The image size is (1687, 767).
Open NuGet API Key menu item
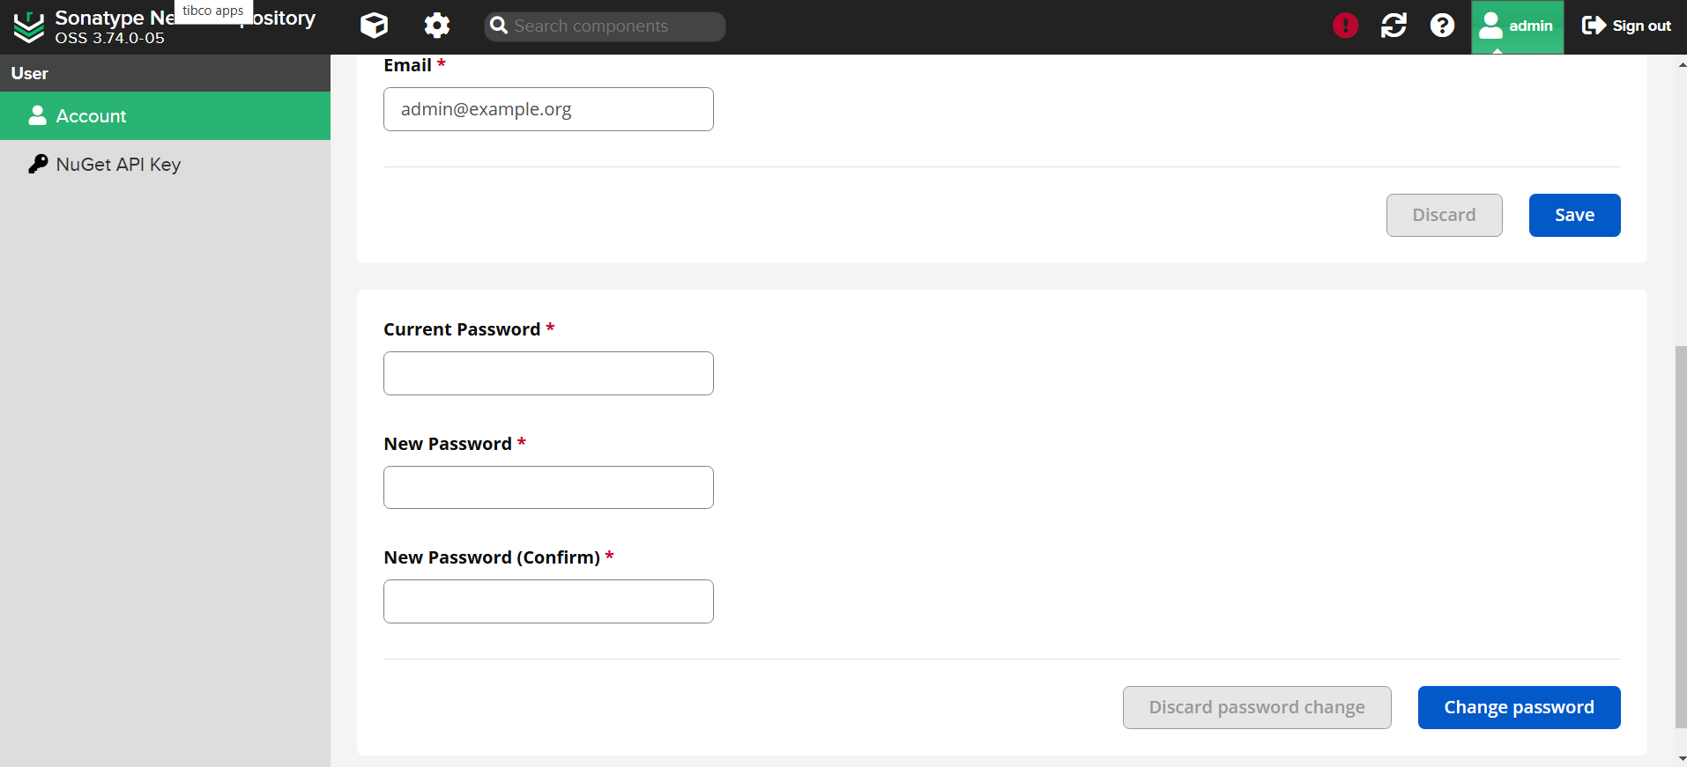point(118,165)
